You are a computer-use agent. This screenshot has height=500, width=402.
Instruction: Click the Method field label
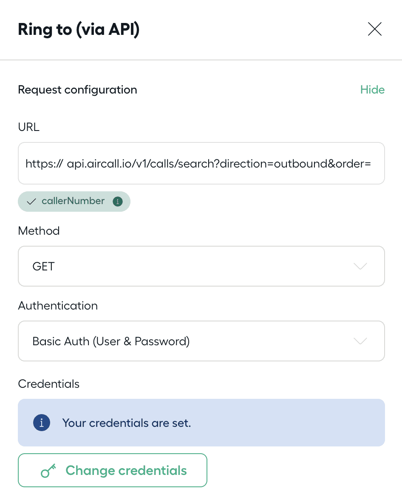click(39, 231)
